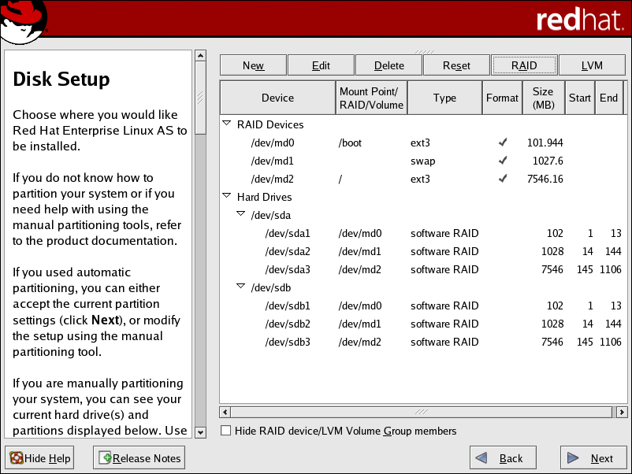632x474 pixels.
Task: Collapse the Hard Drives section
Action: 226,197
